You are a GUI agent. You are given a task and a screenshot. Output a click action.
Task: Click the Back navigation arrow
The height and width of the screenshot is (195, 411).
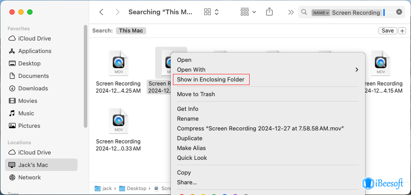[102, 12]
